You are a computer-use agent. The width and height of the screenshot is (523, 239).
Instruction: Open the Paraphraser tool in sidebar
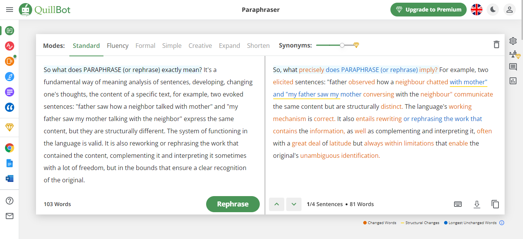pos(10,30)
